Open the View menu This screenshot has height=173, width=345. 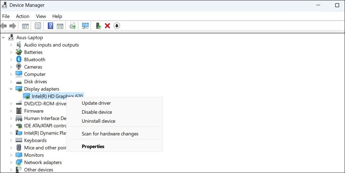point(41,16)
